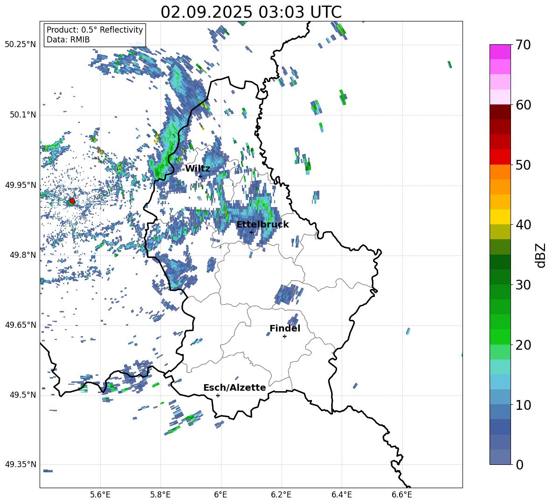This screenshot has width=552, height=504.
Task: Click the 70 colorbar tick label
Action: [x=523, y=45]
